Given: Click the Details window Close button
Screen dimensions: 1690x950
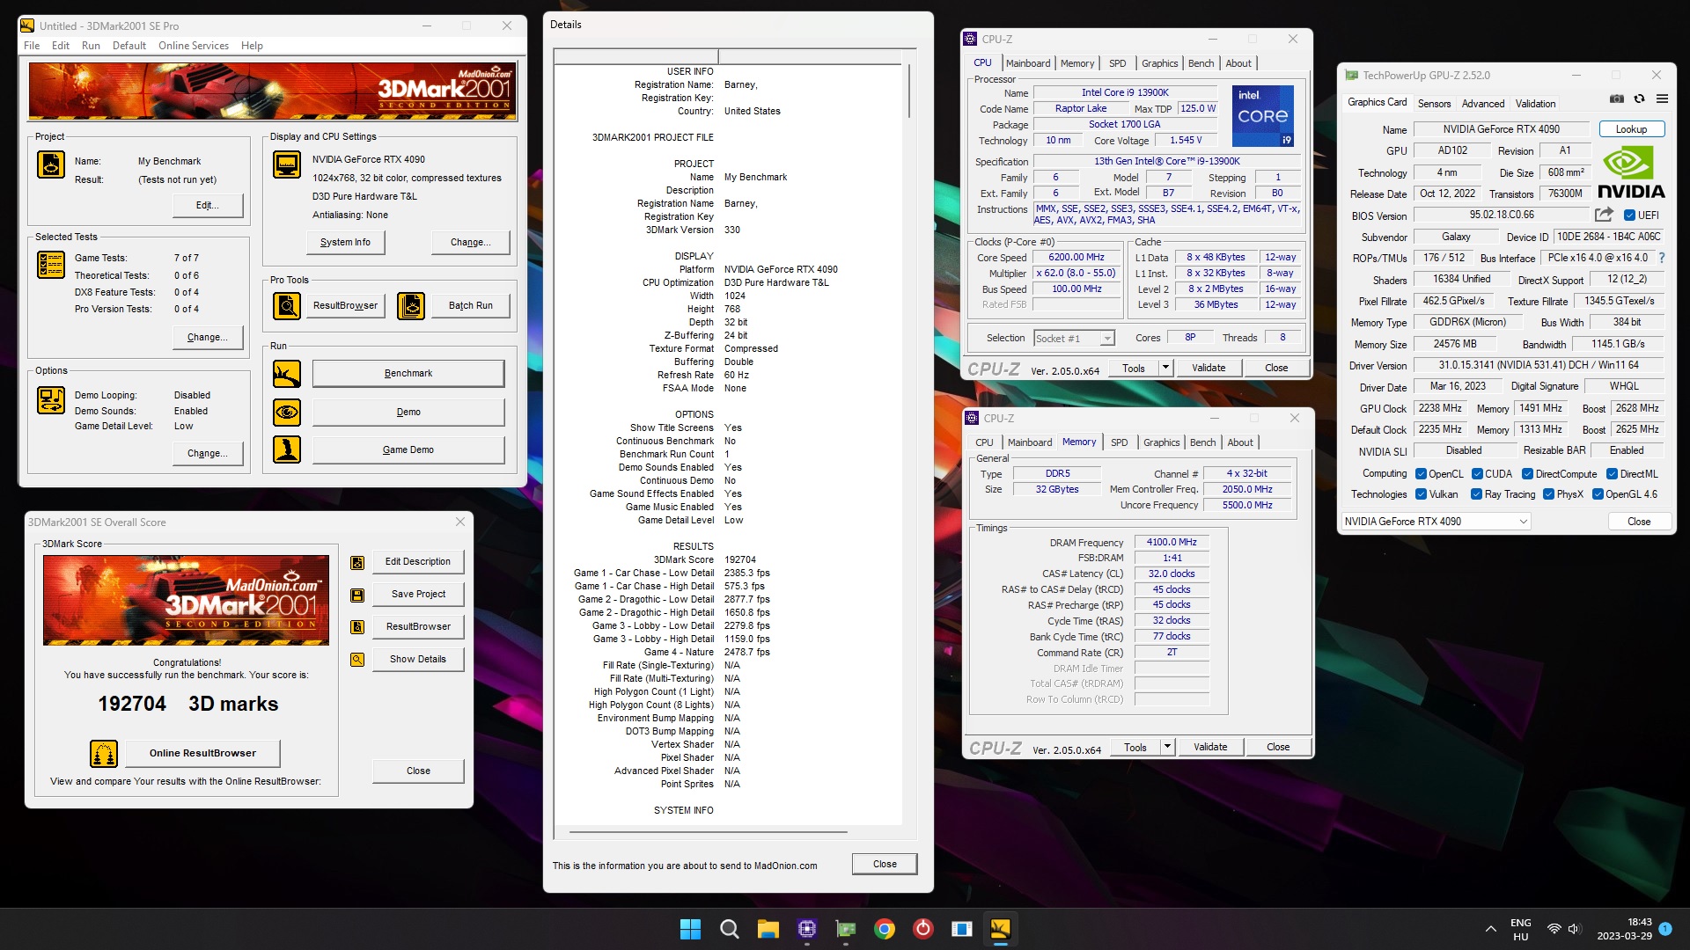Looking at the screenshot, I should point(885,864).
